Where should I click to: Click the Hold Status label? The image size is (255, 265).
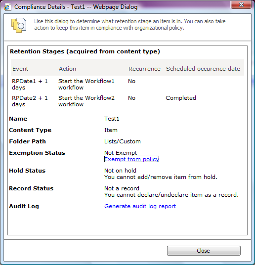(27, 171)
